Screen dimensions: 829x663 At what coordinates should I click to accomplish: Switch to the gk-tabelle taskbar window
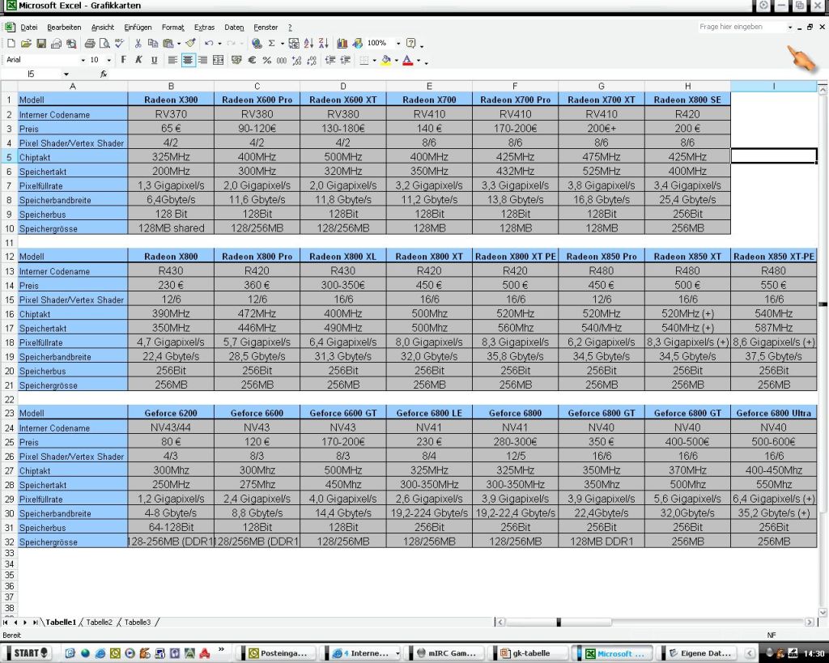tap(527, 653)
